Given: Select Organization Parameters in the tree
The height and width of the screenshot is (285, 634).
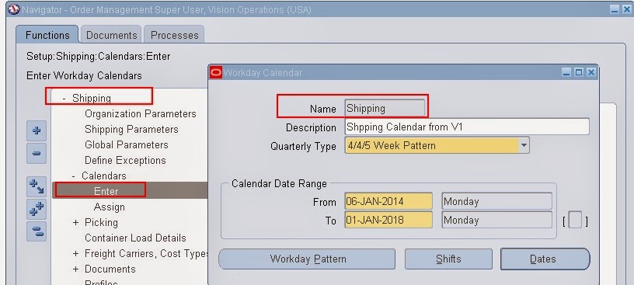Looking at the screenshot, I should tap(141, 114).
